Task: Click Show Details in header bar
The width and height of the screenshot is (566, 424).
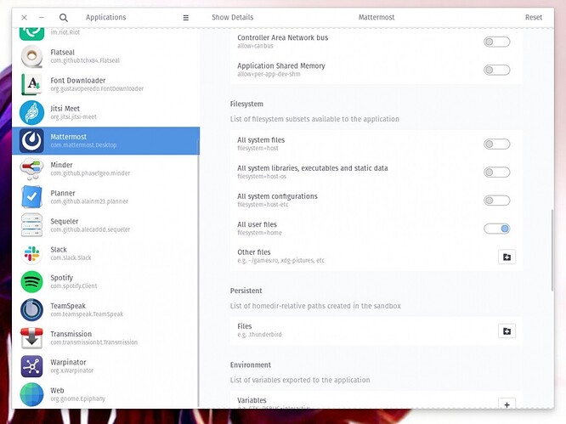Action: (x=232, y=17)
